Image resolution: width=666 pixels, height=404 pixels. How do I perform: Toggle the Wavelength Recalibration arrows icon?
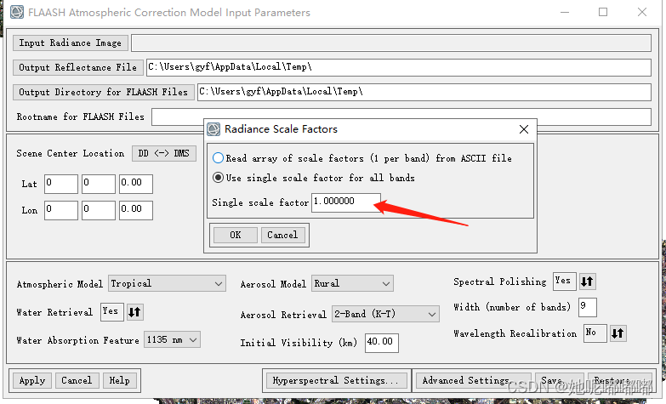click(x=618, y=333)
